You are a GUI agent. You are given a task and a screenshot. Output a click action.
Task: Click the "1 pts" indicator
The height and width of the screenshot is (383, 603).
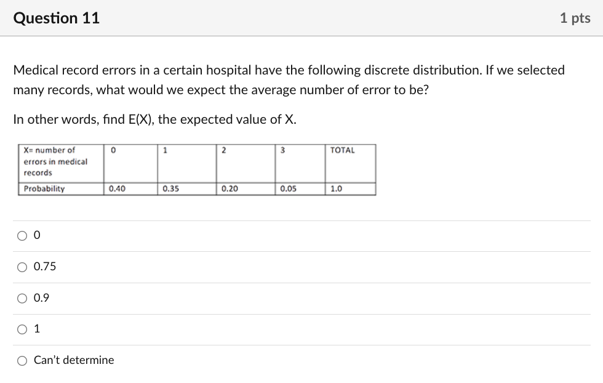pyautogui.click(x=575, y=18)
